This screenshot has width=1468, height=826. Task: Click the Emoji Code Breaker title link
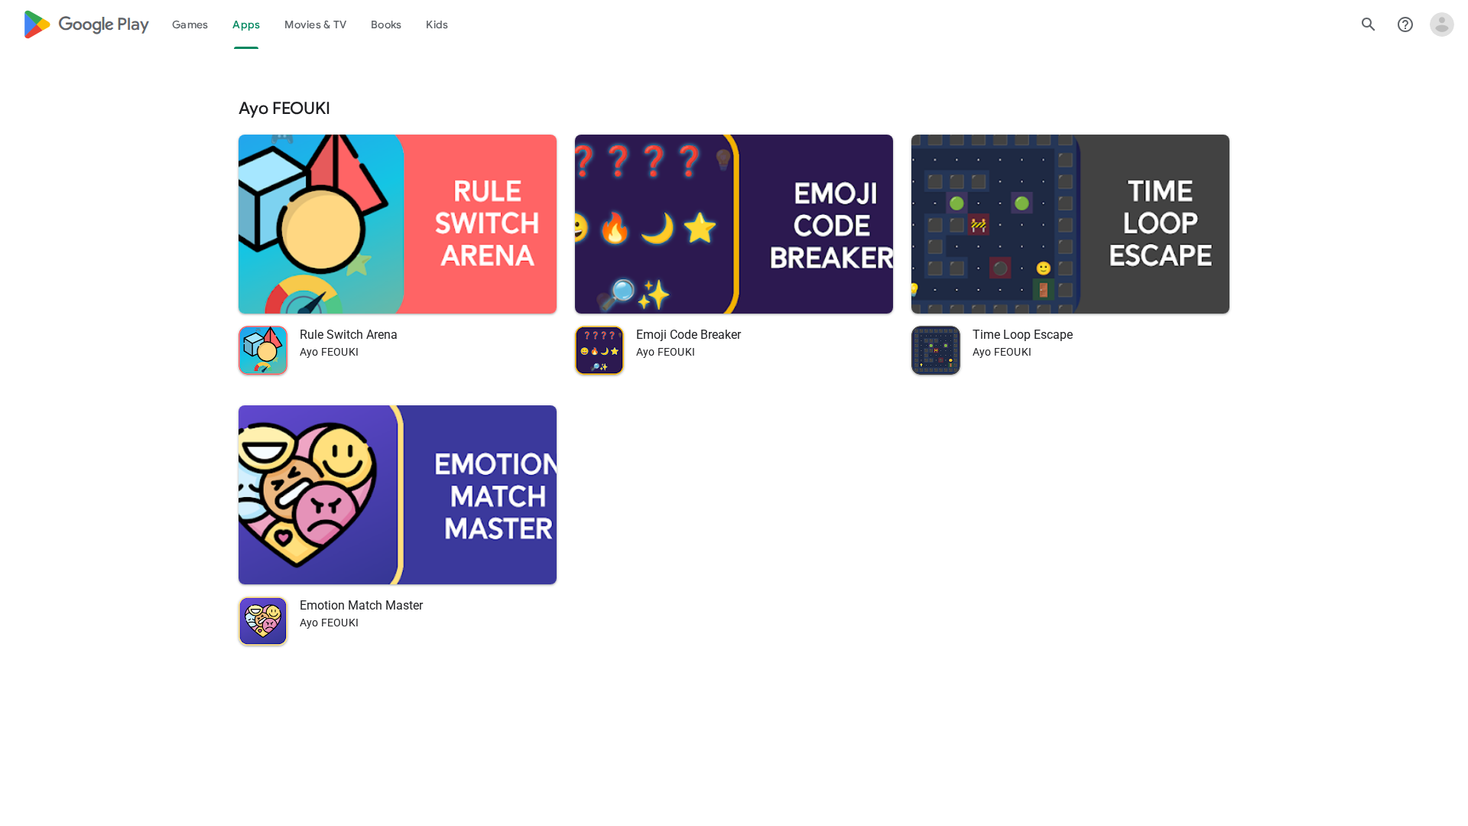point(688,335)
